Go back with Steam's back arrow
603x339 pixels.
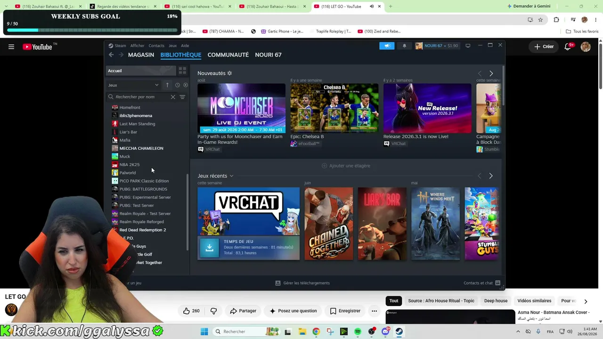coord(111,55)
